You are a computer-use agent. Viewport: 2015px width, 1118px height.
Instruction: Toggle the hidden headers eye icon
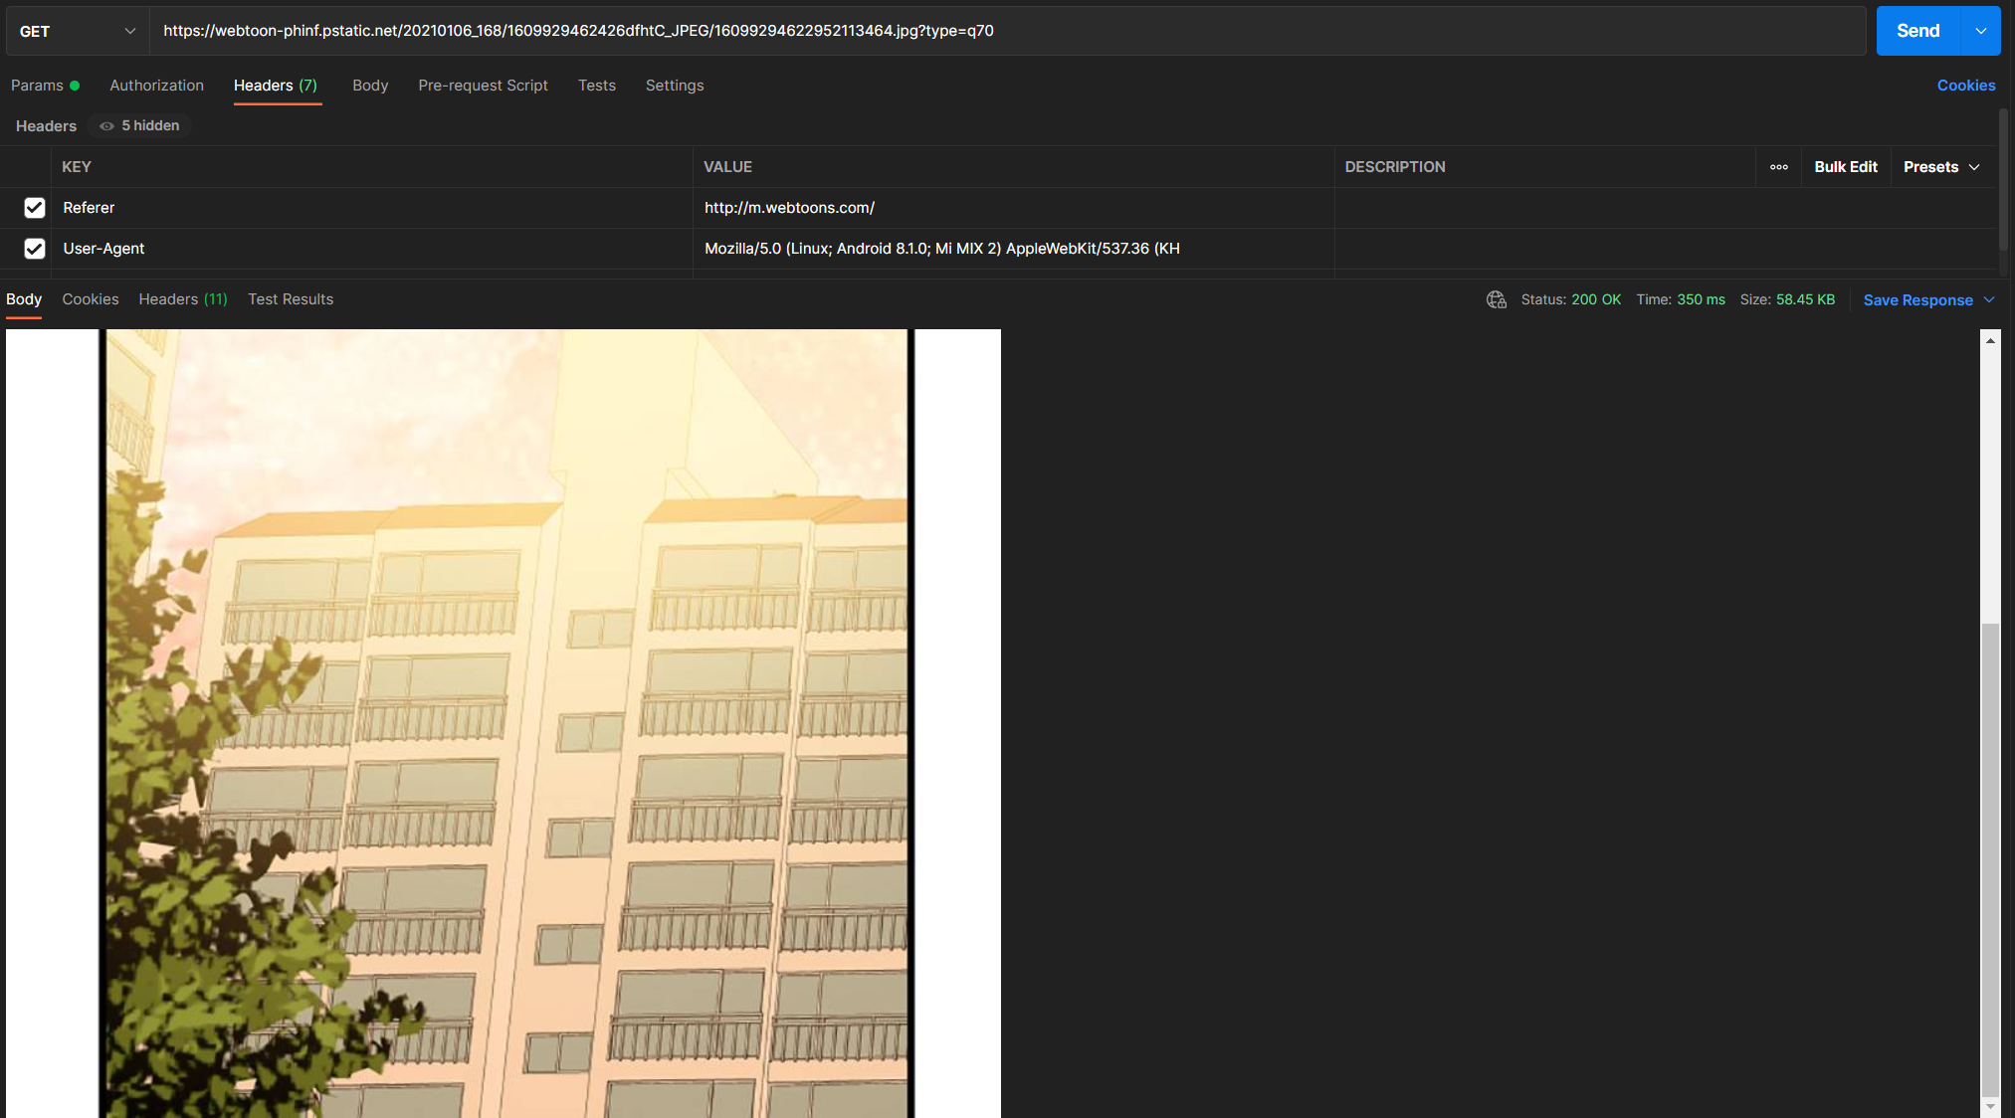pyautogui.click(x=106, y=126)
